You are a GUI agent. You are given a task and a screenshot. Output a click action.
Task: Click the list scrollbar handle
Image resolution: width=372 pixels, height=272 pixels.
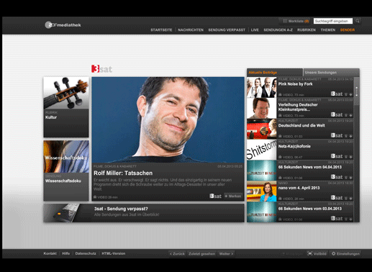tap(357, 91)
